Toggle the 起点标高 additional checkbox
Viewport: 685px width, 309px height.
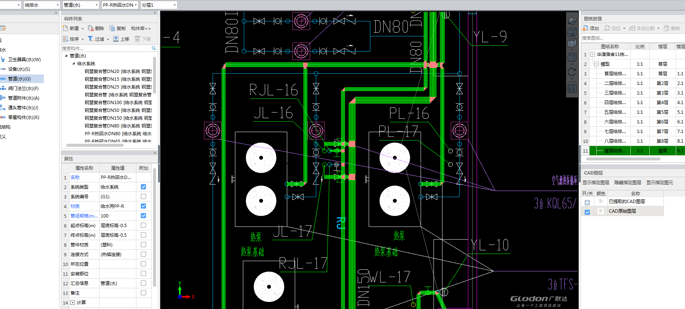[143, 225]
